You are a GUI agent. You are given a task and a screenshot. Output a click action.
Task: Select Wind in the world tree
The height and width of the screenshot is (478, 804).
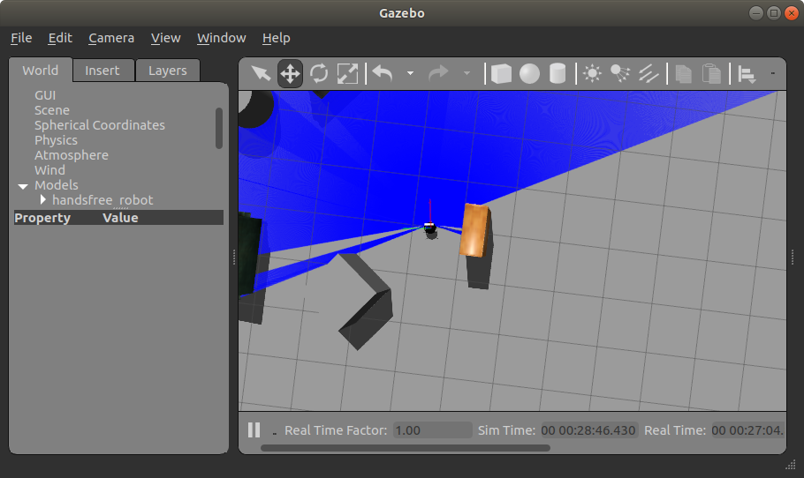pos(49,170)
